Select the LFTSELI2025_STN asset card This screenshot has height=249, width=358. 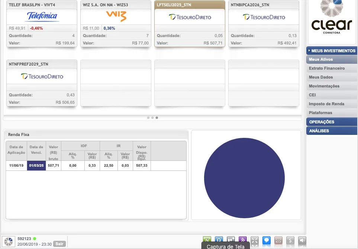coord(190,24)
